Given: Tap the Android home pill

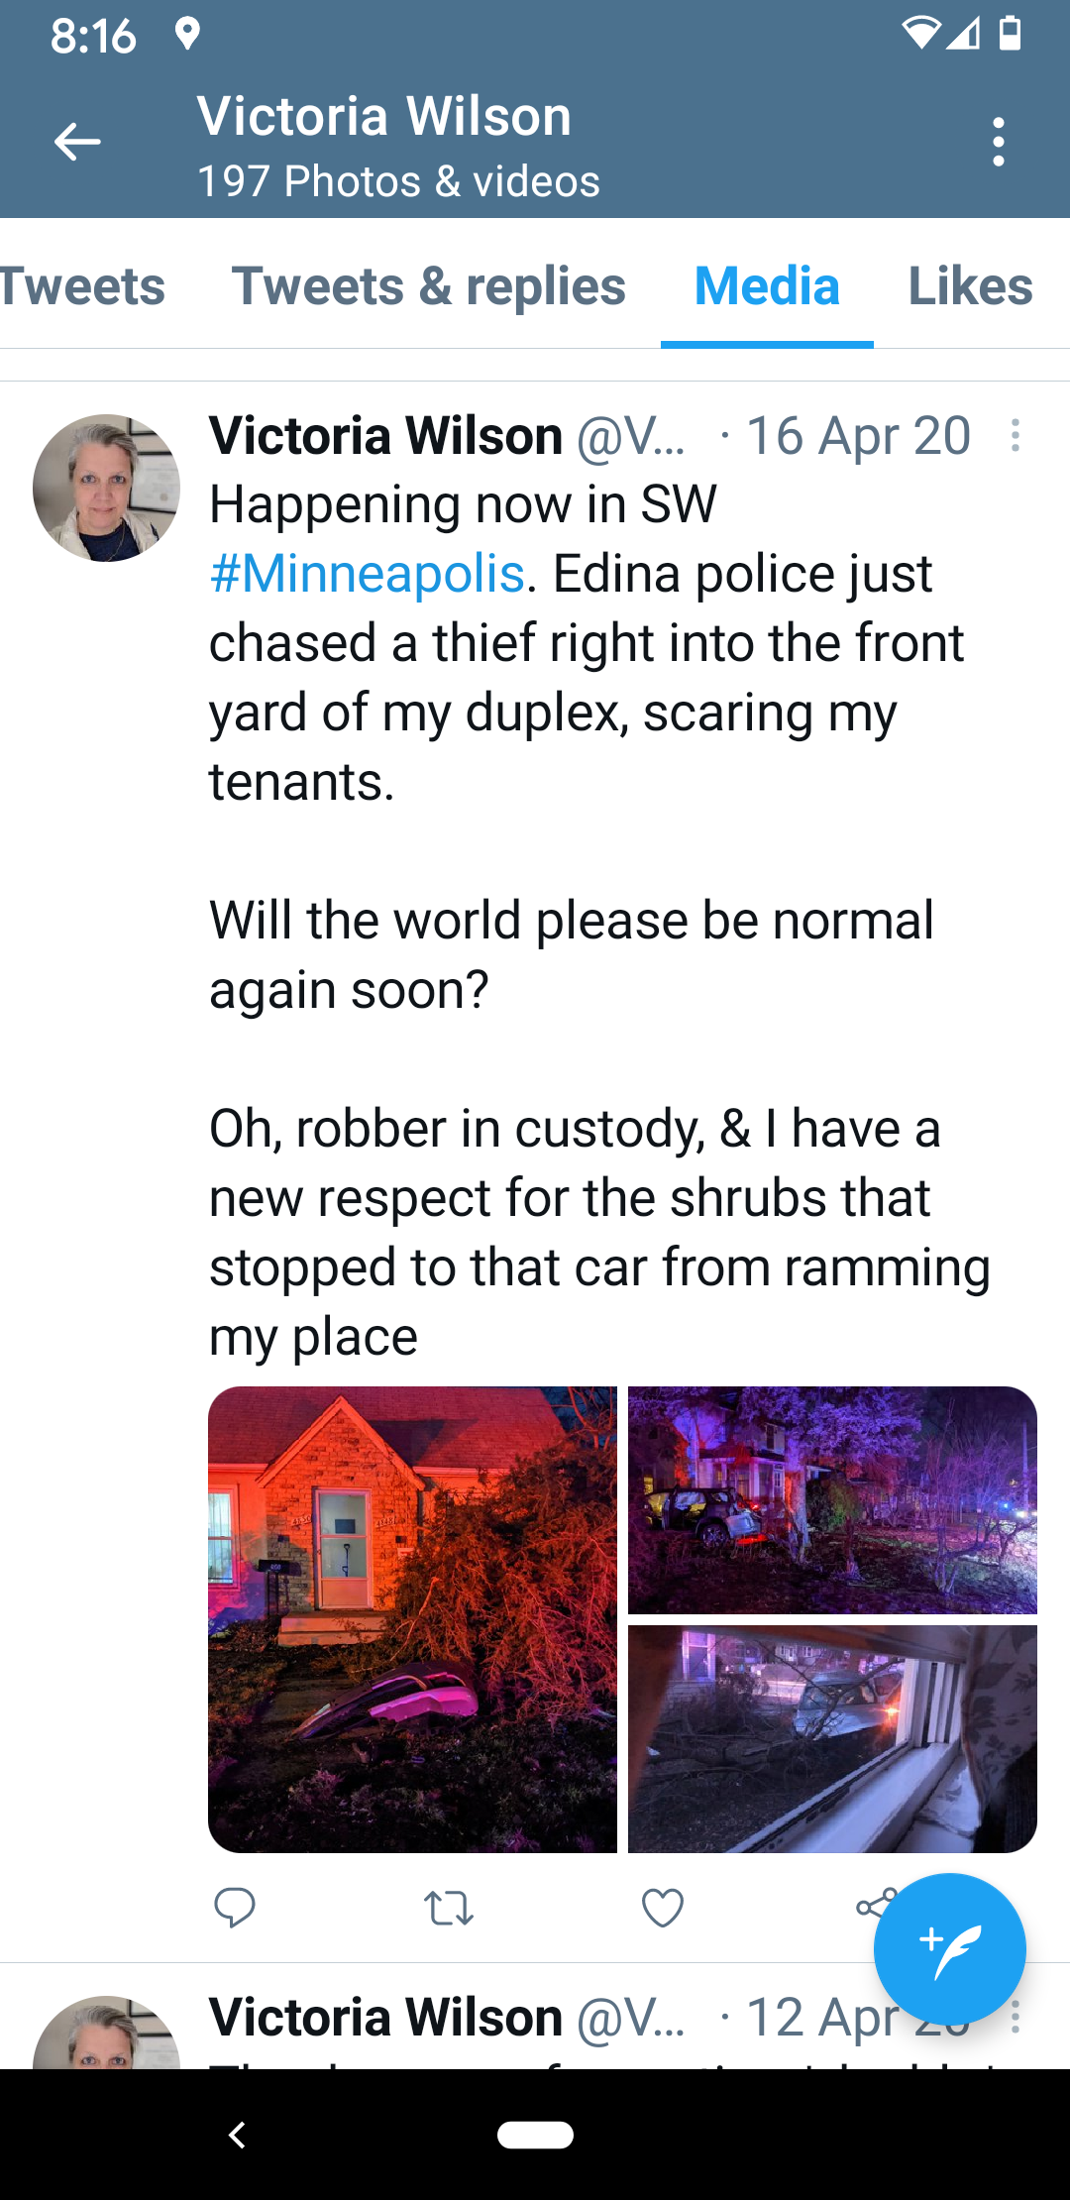Looking at the screenshot, I should tap(535, 2134).
